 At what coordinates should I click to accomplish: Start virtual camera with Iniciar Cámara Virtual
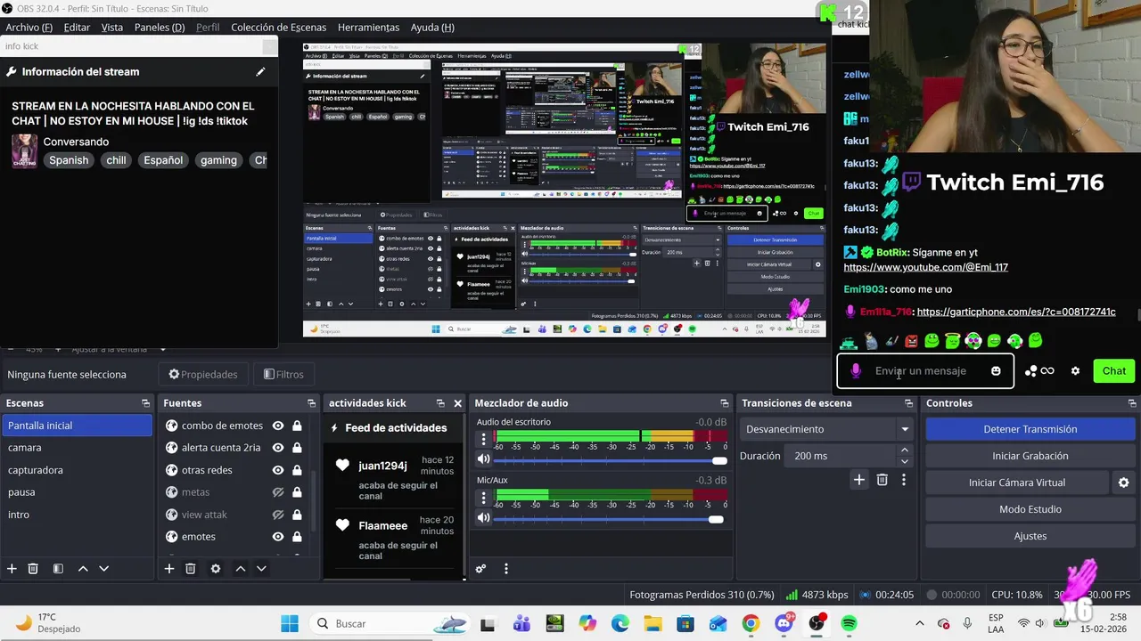pyautogui.click(x=1017, y=483)
